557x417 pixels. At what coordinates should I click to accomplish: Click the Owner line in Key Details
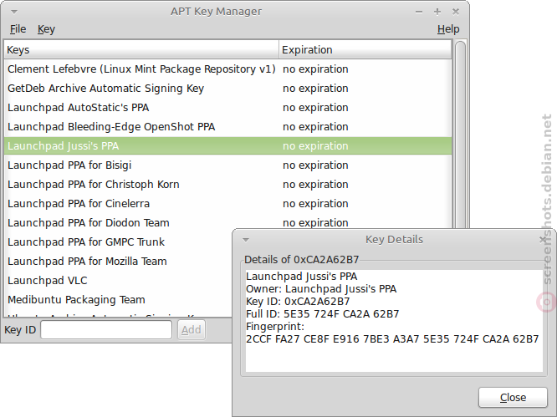coord(321,289)
